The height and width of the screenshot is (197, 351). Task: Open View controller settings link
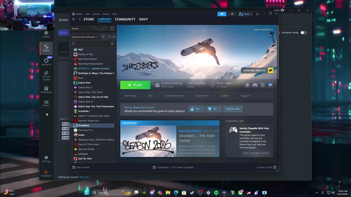coord(256,153)
